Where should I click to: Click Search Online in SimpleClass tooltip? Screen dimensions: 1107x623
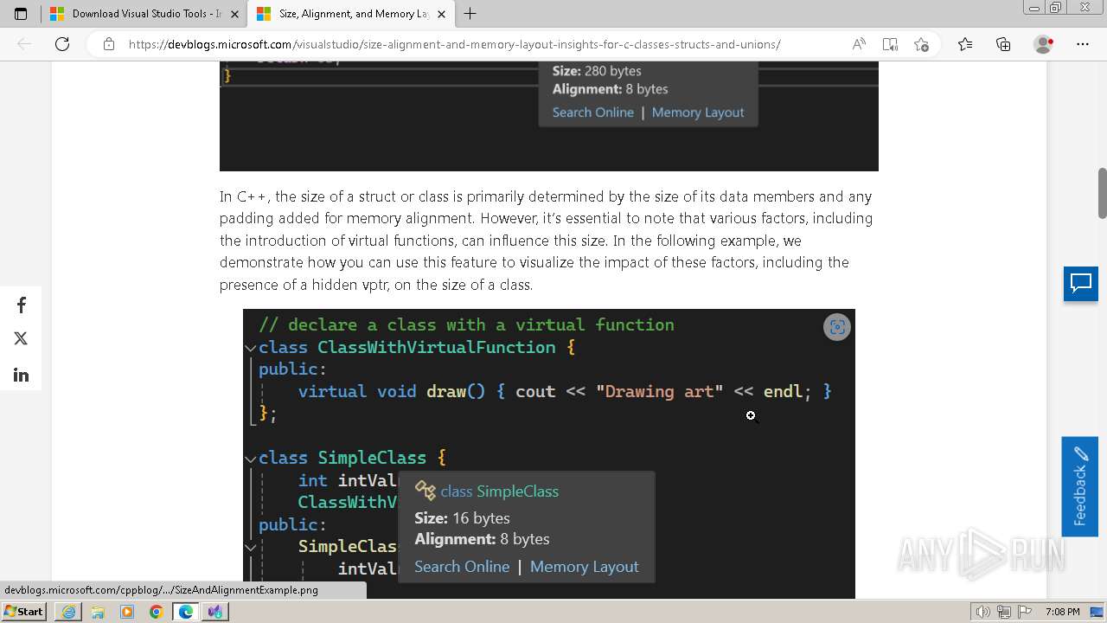[462, 567]
